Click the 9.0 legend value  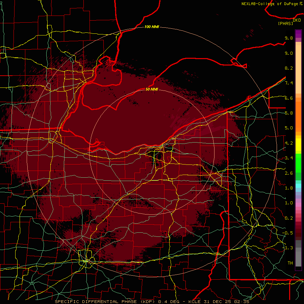[x=289, y=53]
